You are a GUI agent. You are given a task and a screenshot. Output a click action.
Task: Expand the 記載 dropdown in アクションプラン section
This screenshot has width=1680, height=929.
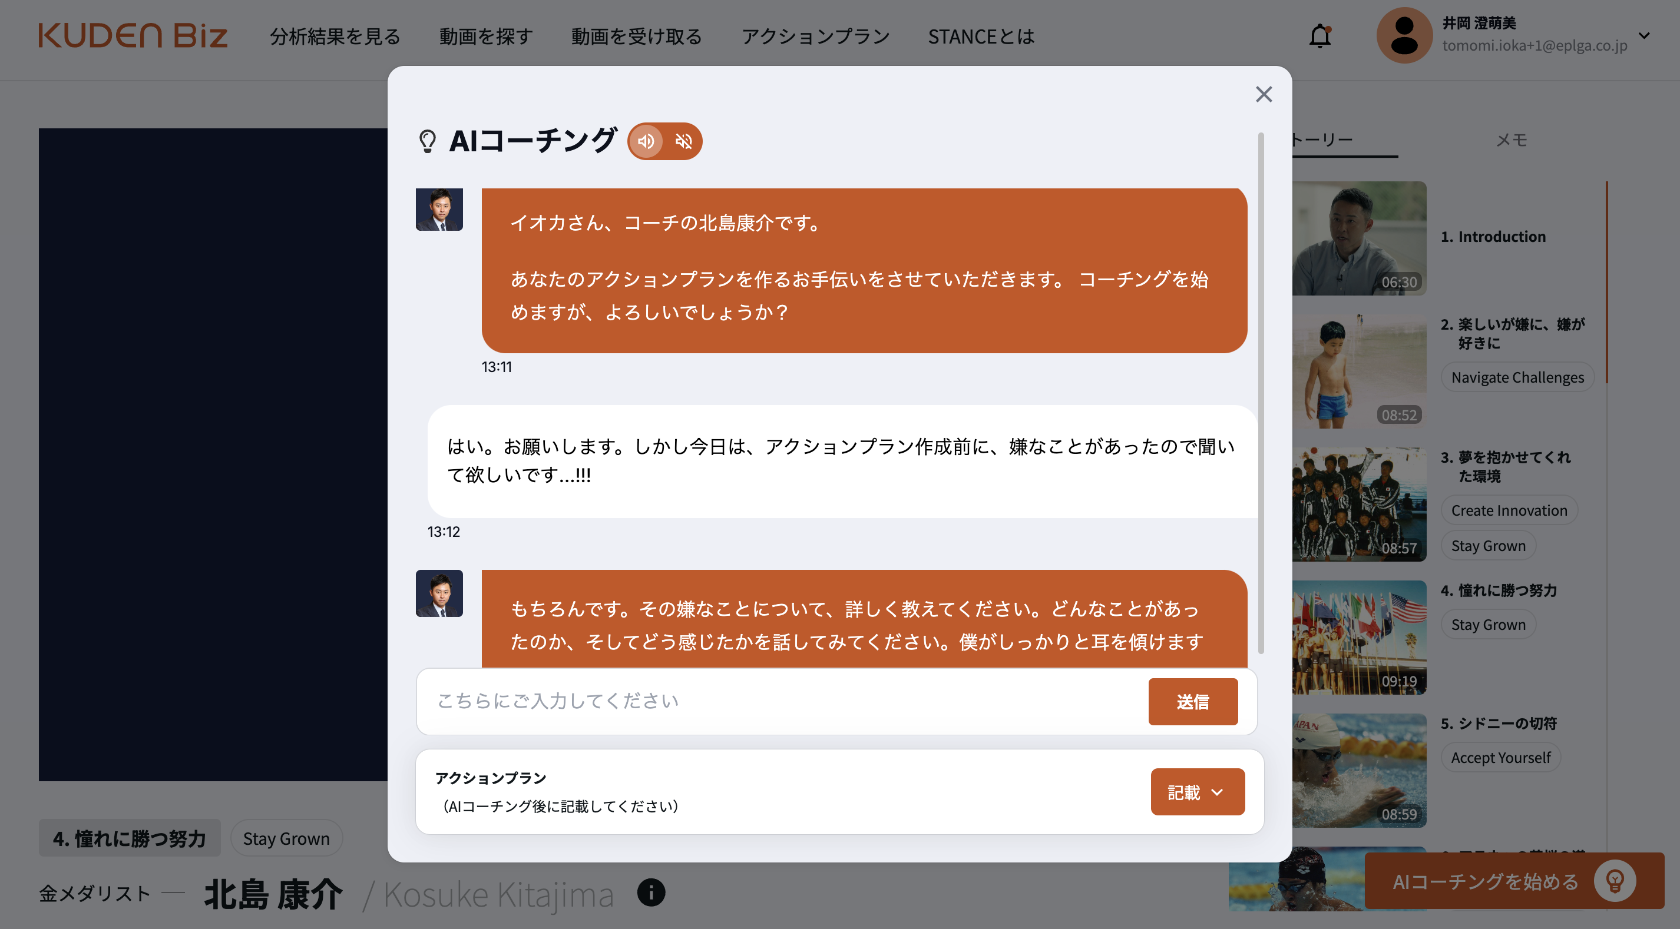click(1197, 791)
